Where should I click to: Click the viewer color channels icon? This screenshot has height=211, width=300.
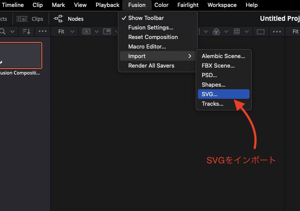[x=216, y=32]
